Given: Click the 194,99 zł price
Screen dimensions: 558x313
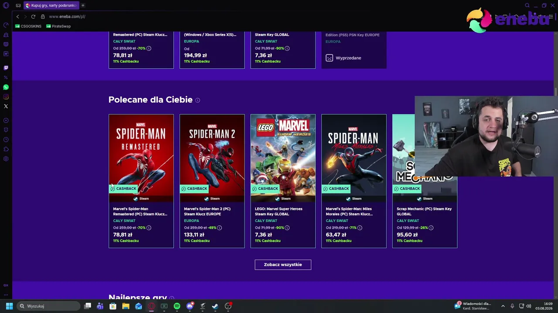Looking at the screenshot, I should 195,55.
